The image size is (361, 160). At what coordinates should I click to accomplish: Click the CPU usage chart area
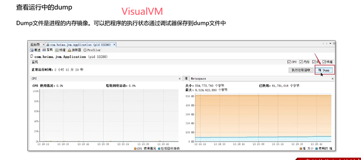point(109,115)
